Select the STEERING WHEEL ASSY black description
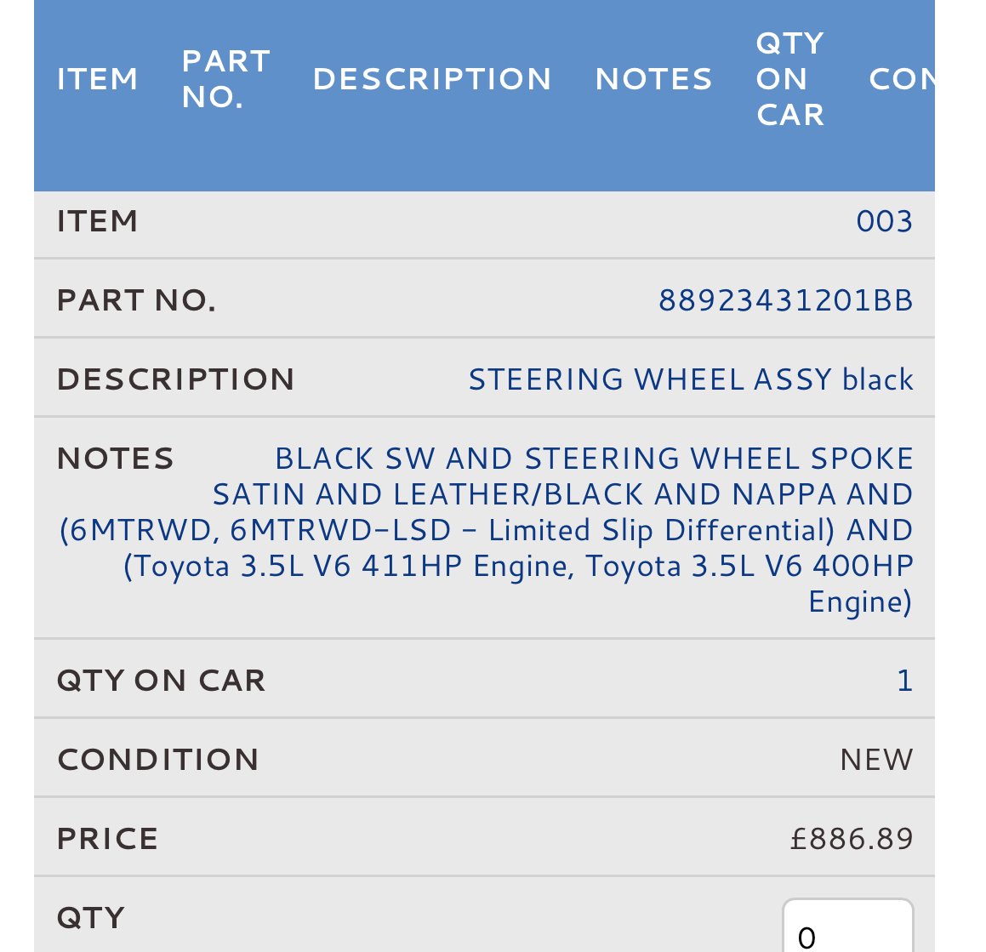The width and height of the screenshot is (986, 952). [x=690, y=379]
